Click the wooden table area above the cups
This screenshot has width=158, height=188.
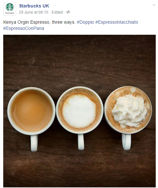point(79,60)
